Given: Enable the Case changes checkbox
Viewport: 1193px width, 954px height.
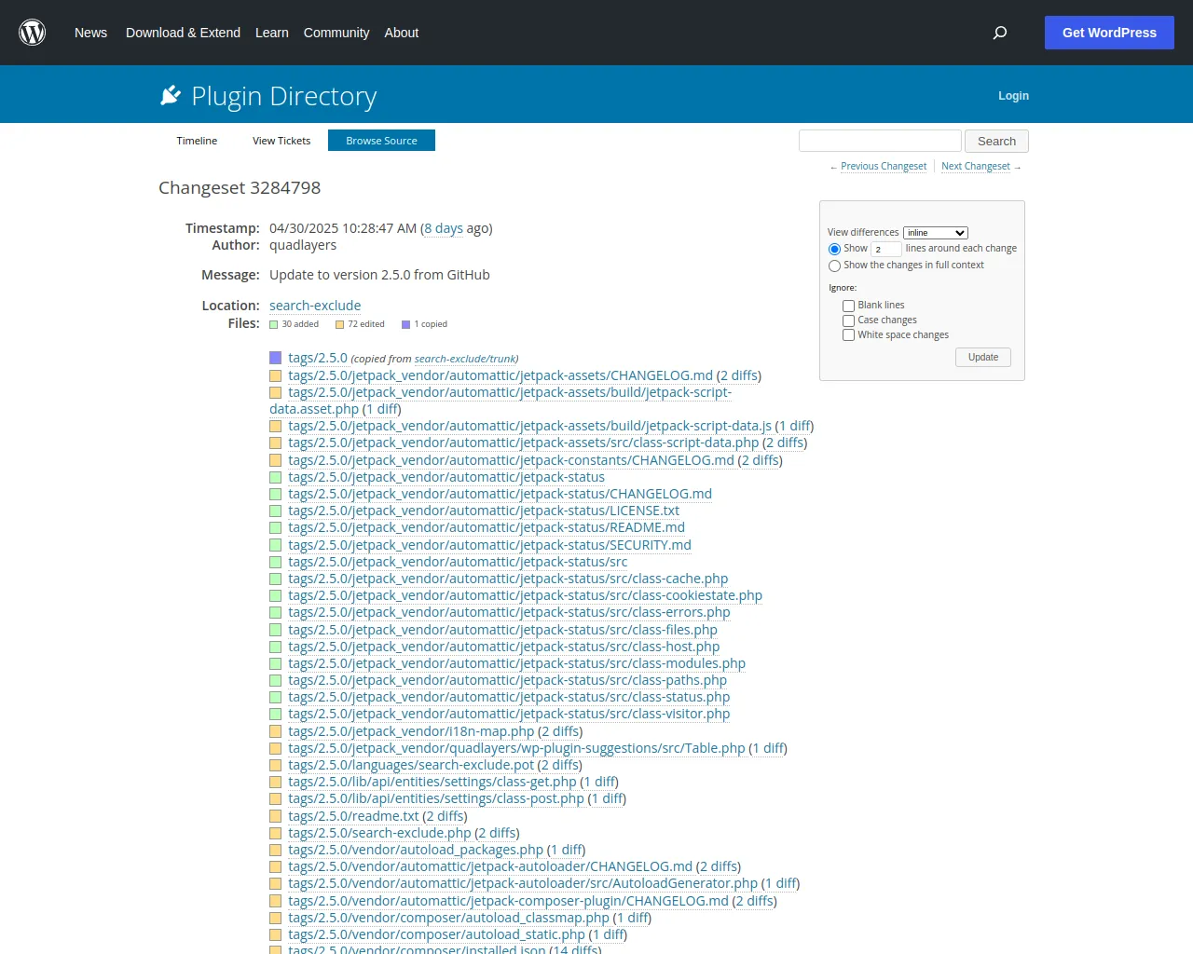Looking at the screenshot, I should coord(848,320).
